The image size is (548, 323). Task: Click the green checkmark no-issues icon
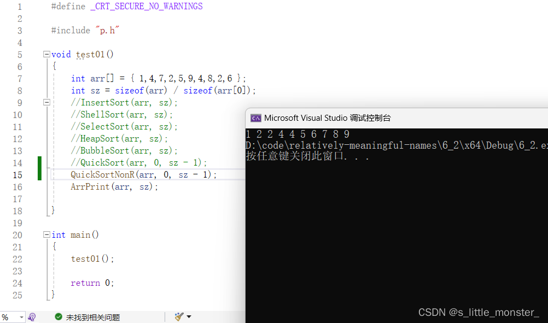click(59, 317)
